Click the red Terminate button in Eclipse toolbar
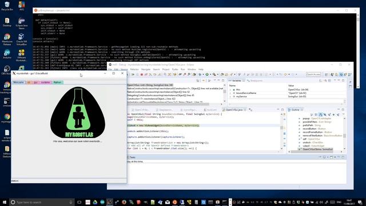 pos(142,74)
